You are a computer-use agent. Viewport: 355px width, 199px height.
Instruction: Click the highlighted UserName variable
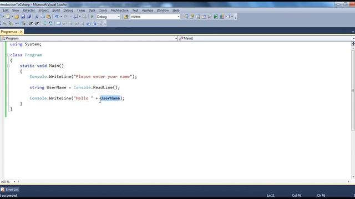[x=110, y=98]
